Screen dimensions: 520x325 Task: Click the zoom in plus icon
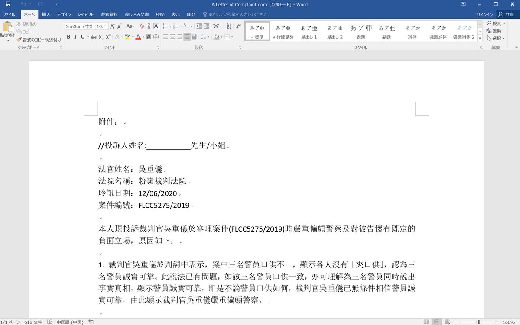coord(498,322)
